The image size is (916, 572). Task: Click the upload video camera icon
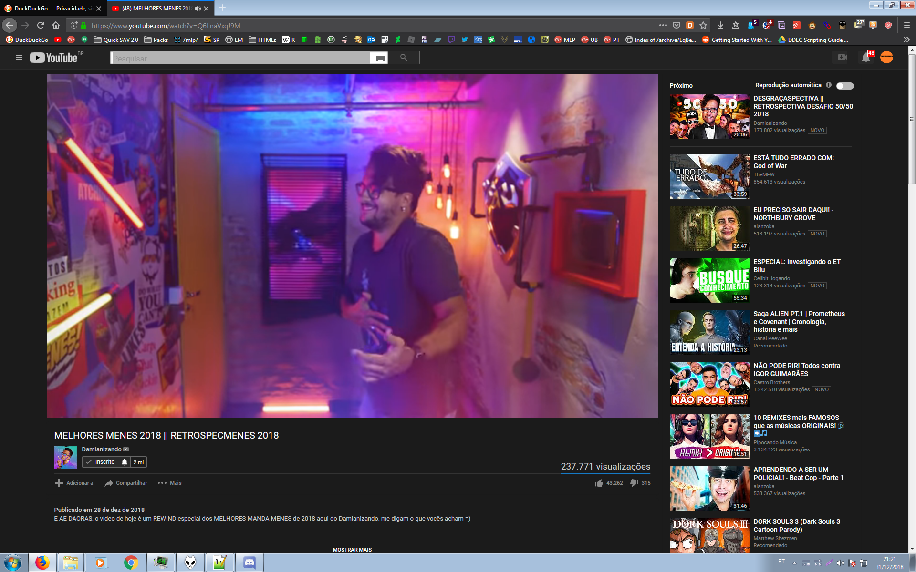click(843, 58)
